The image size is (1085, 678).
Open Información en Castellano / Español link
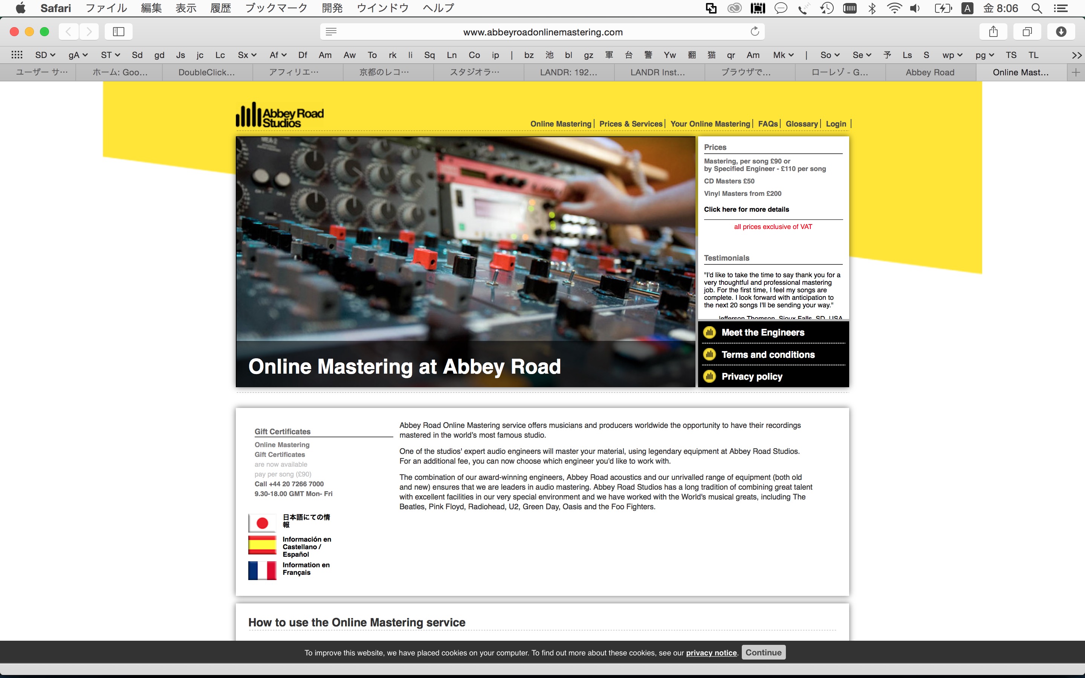click(307, 547)
